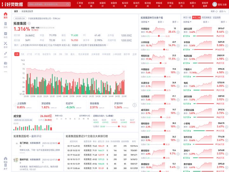
Task: Open the 创业板指 index card
Action: [x=99, y=105]
